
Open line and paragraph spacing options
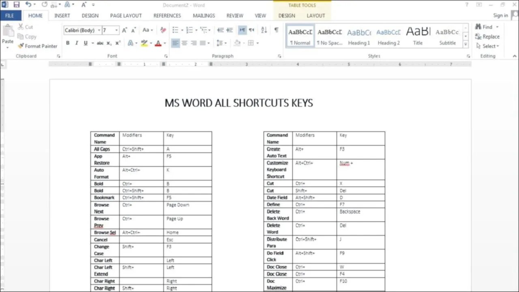click(x=220, y=43)
